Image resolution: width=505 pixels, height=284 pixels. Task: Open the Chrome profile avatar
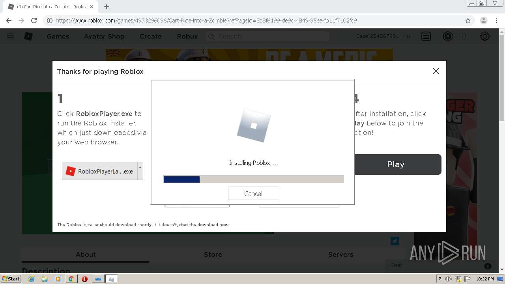[484, 21]
